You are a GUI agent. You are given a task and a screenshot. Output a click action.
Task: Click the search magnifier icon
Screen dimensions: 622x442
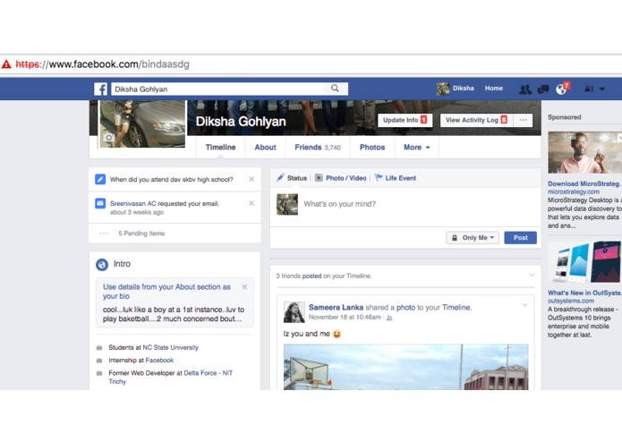pyautogui.click(x=336, y=89)
